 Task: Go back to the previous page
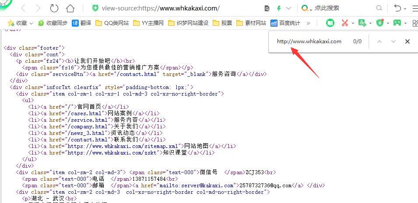(23, 8)
